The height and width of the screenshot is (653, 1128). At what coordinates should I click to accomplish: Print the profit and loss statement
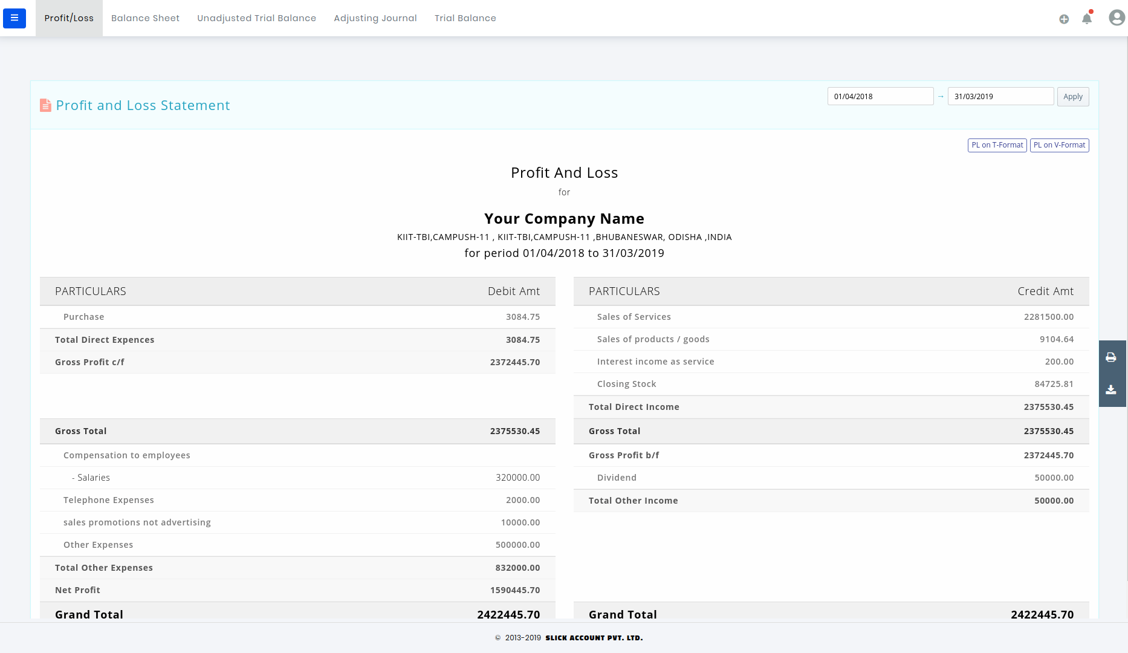point(1111,357)
